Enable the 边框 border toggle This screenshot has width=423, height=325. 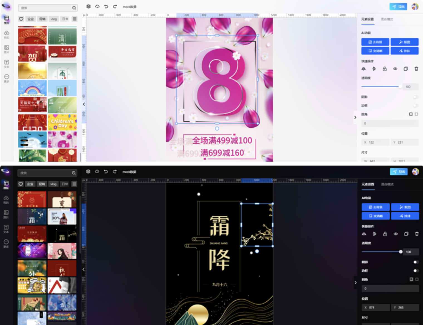pyautogui.click(x=415, y=105)
